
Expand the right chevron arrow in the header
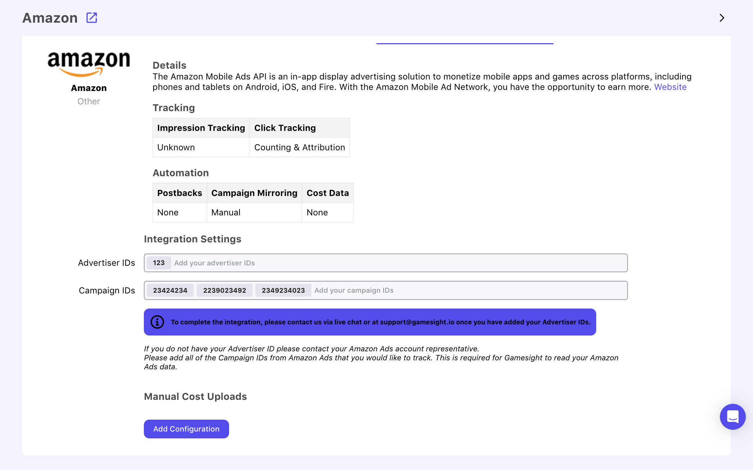[722, 18]
